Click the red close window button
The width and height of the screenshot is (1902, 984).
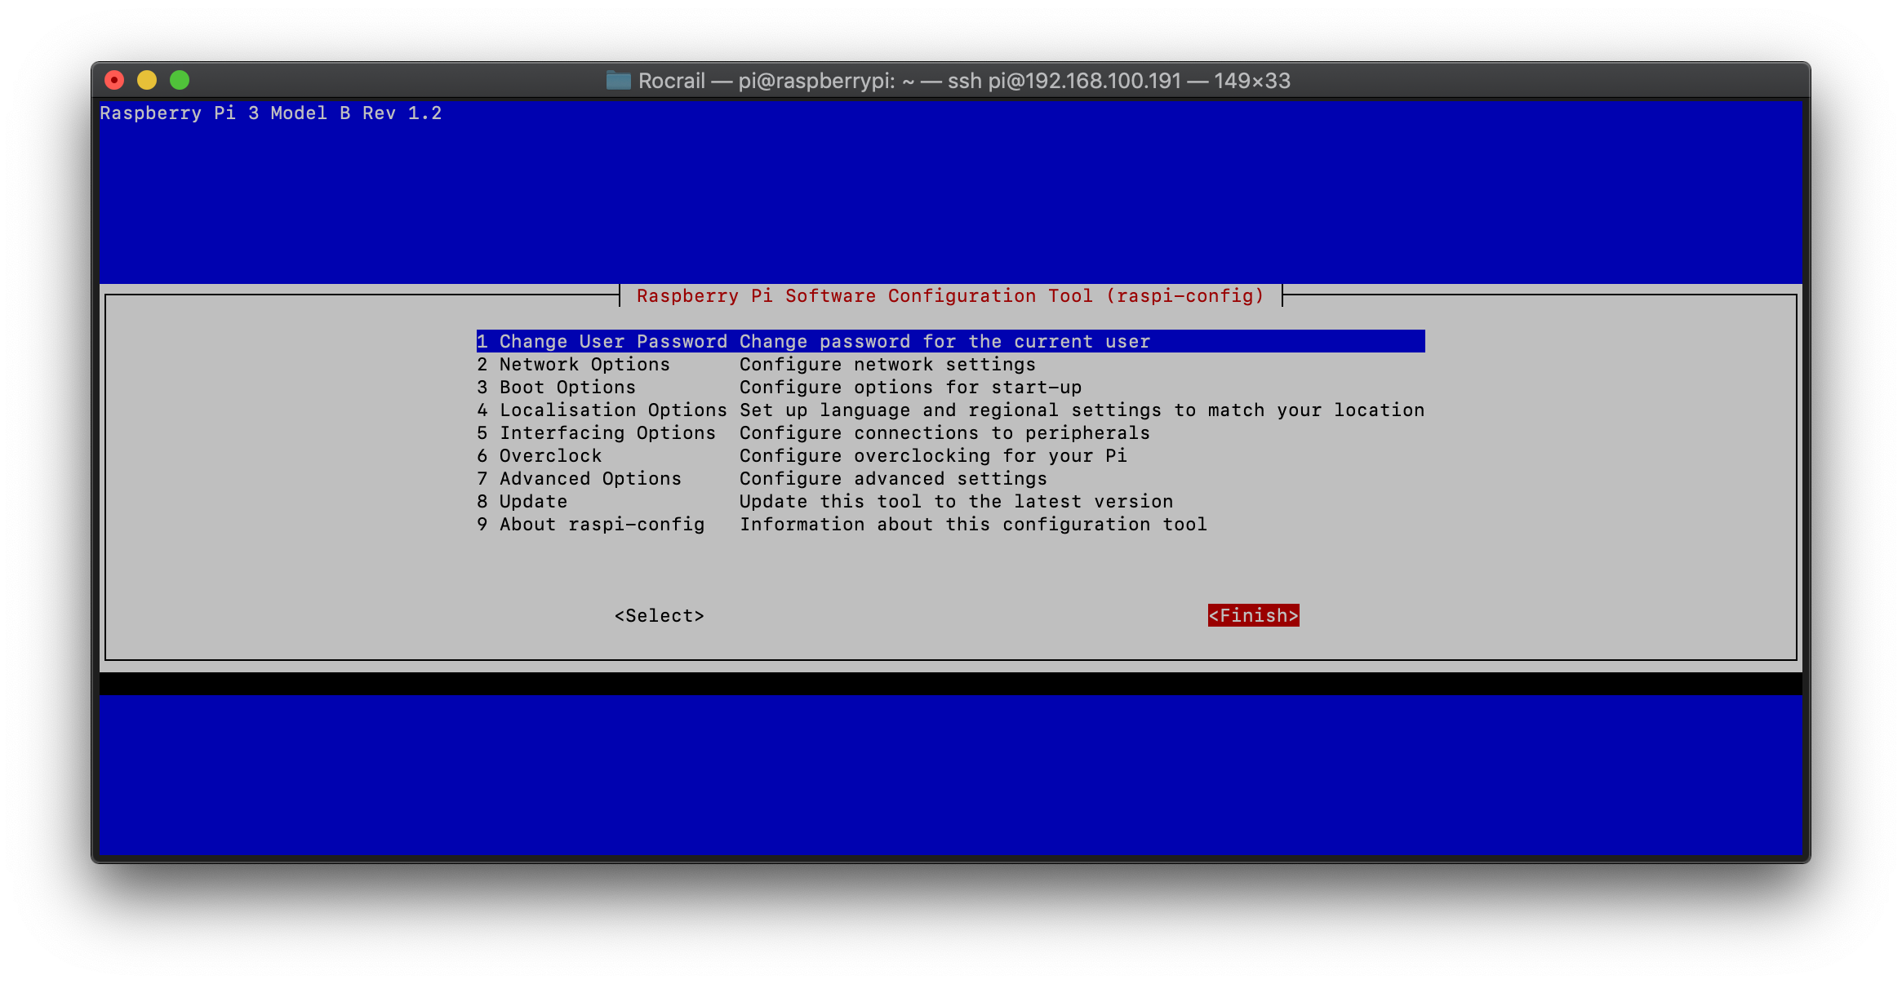coord(114,80)
